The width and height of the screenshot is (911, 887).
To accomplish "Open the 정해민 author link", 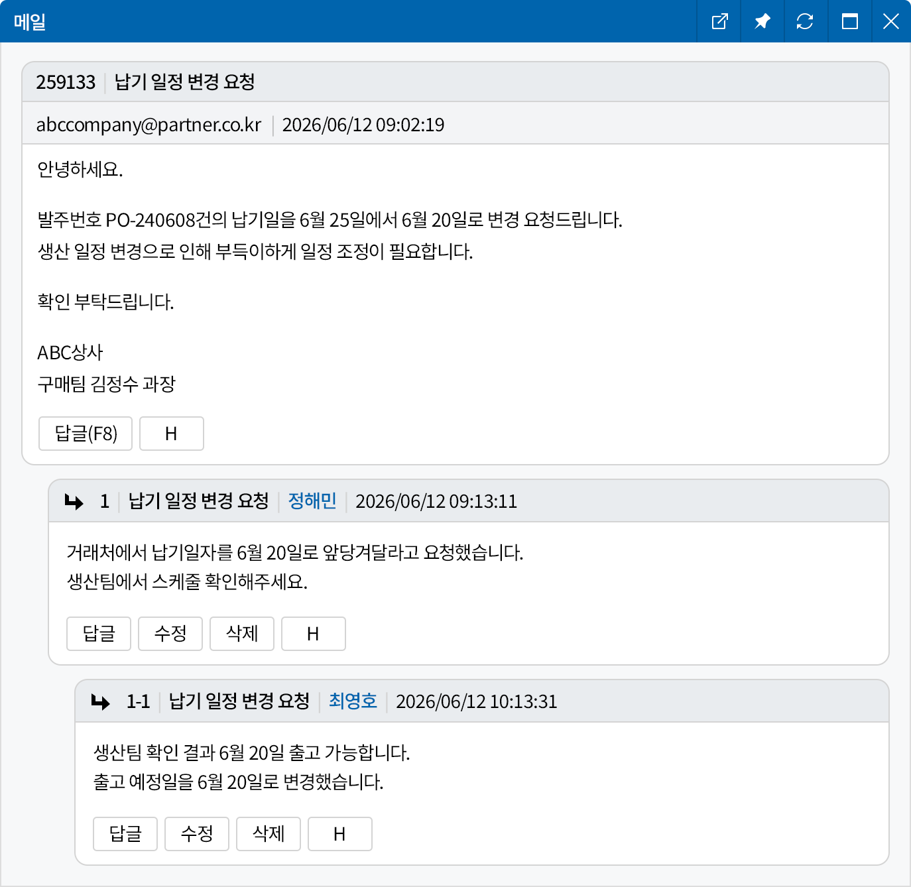I will 312,501.
